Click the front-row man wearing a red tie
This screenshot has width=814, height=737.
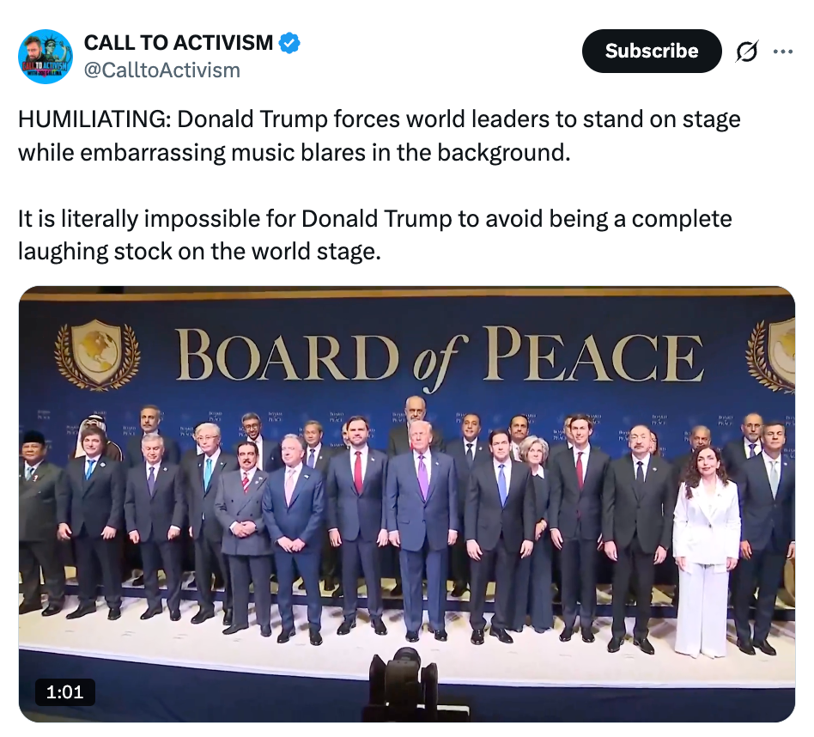tap(357, 515)
